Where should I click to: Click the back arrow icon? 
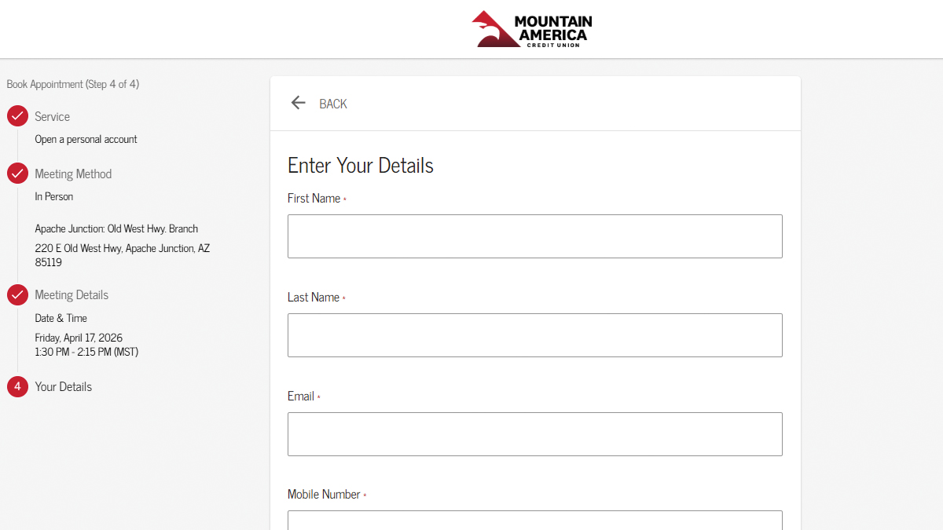point(298,103)
